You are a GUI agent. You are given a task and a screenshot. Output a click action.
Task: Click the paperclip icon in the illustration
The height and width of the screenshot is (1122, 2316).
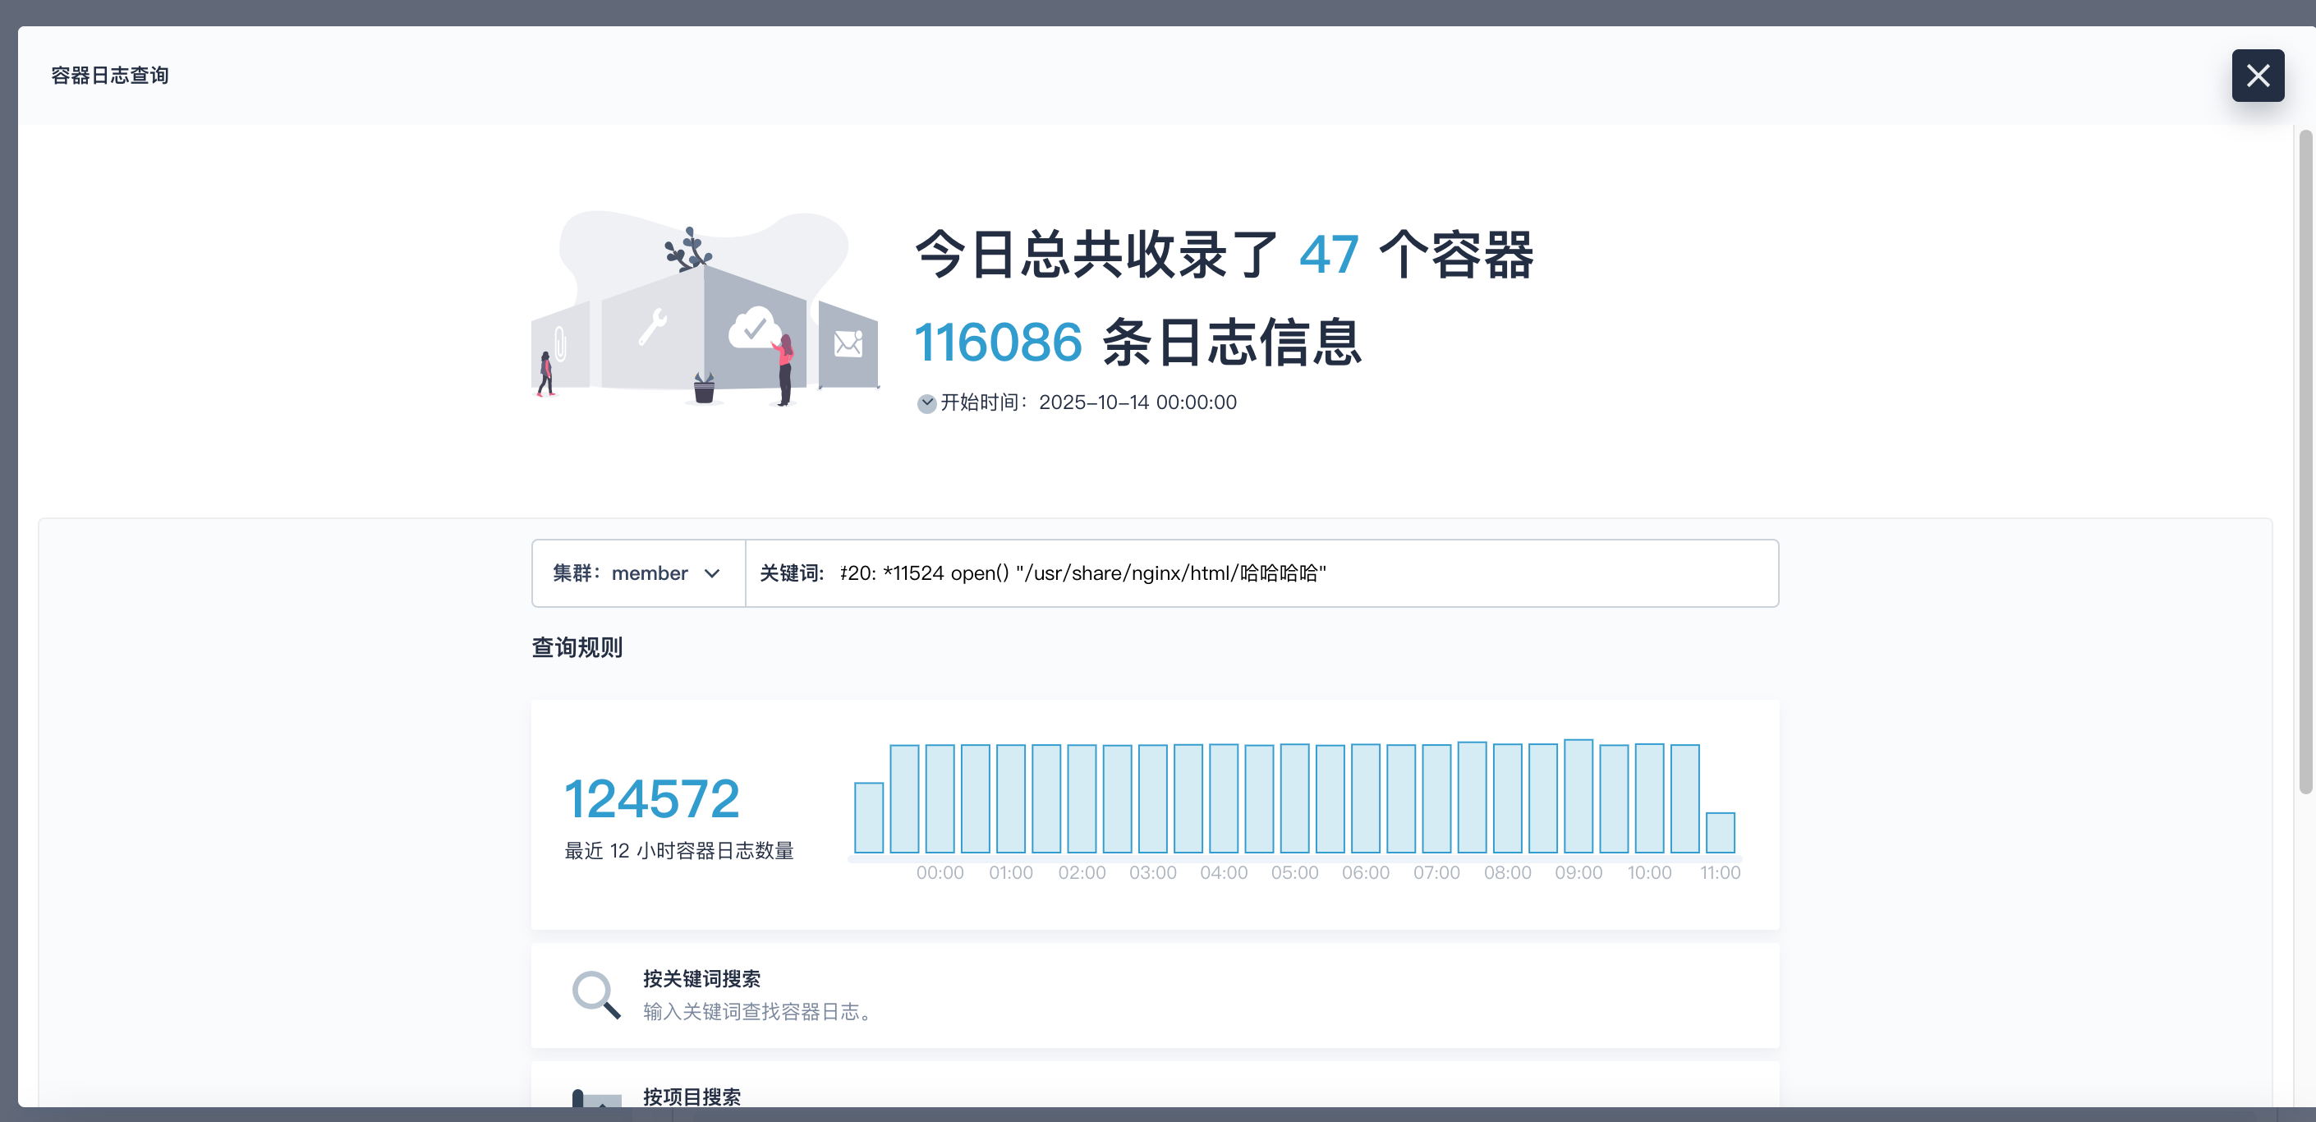(560, 343)
